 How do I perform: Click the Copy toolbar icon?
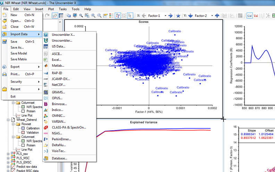[x=68, y=15]
